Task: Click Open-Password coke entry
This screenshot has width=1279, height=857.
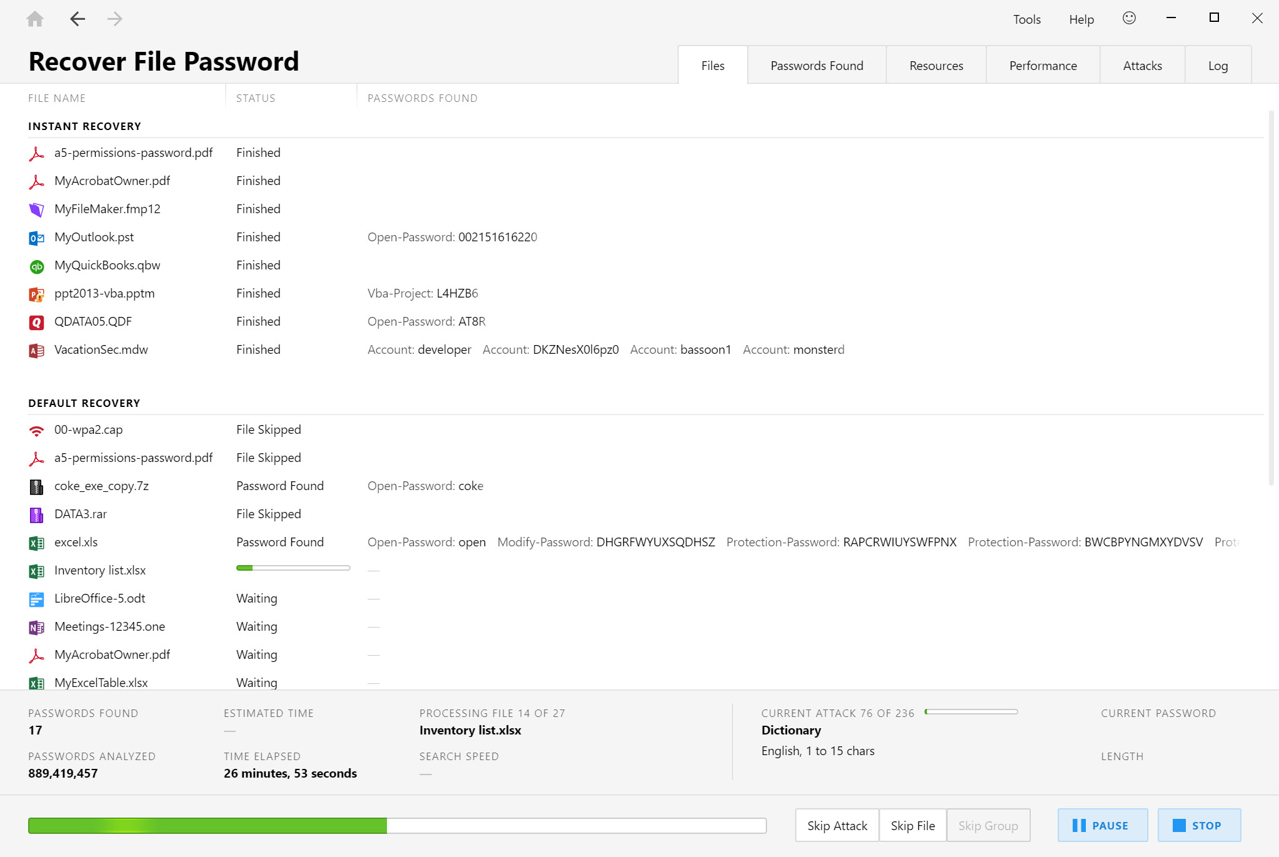Action: tap(425, 486)
